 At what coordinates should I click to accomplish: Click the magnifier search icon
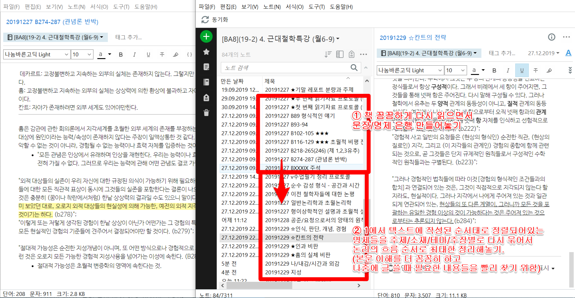(x=354, y=68)
